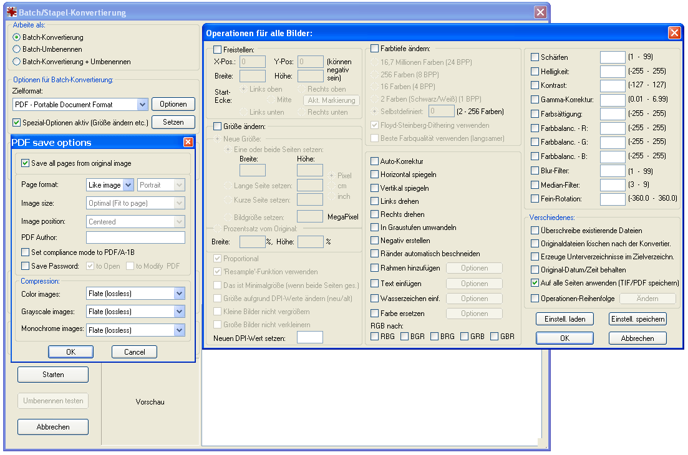Uncheck Save all pages from original image
The height and width of the screenshot is (455, 688).
tap(26, 163)
